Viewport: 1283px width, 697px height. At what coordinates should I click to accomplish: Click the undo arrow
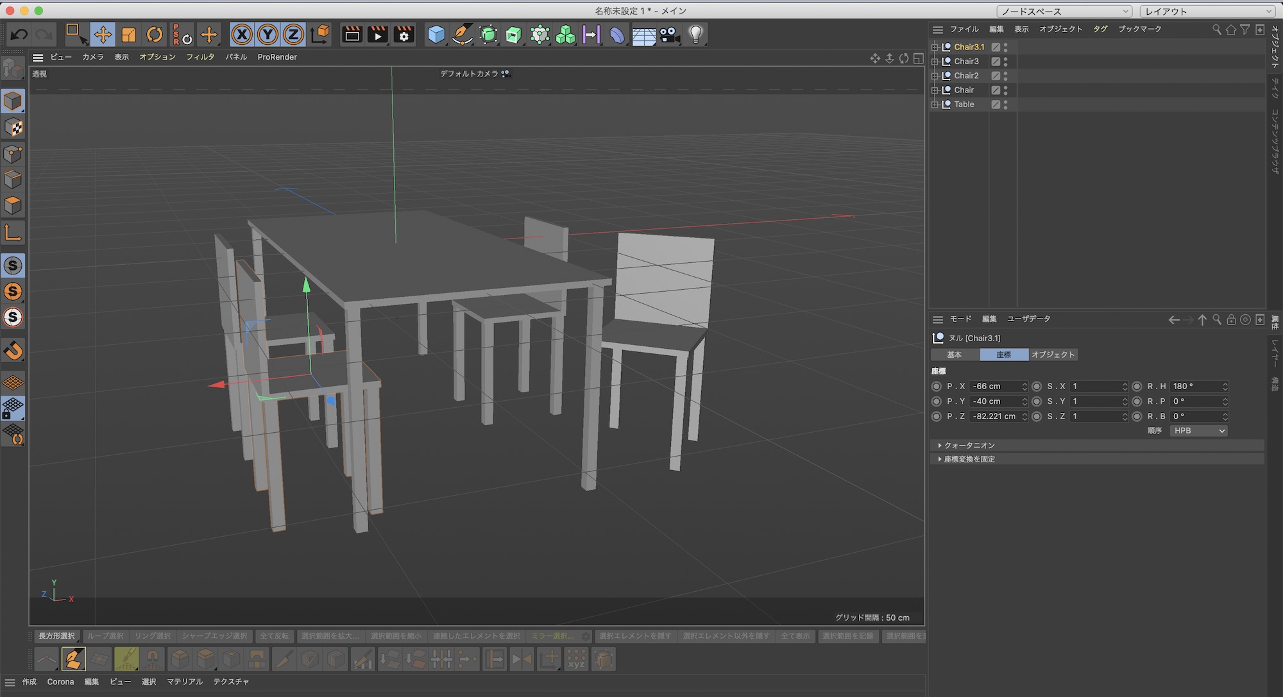pyautogui.click(x=19, y=35)
